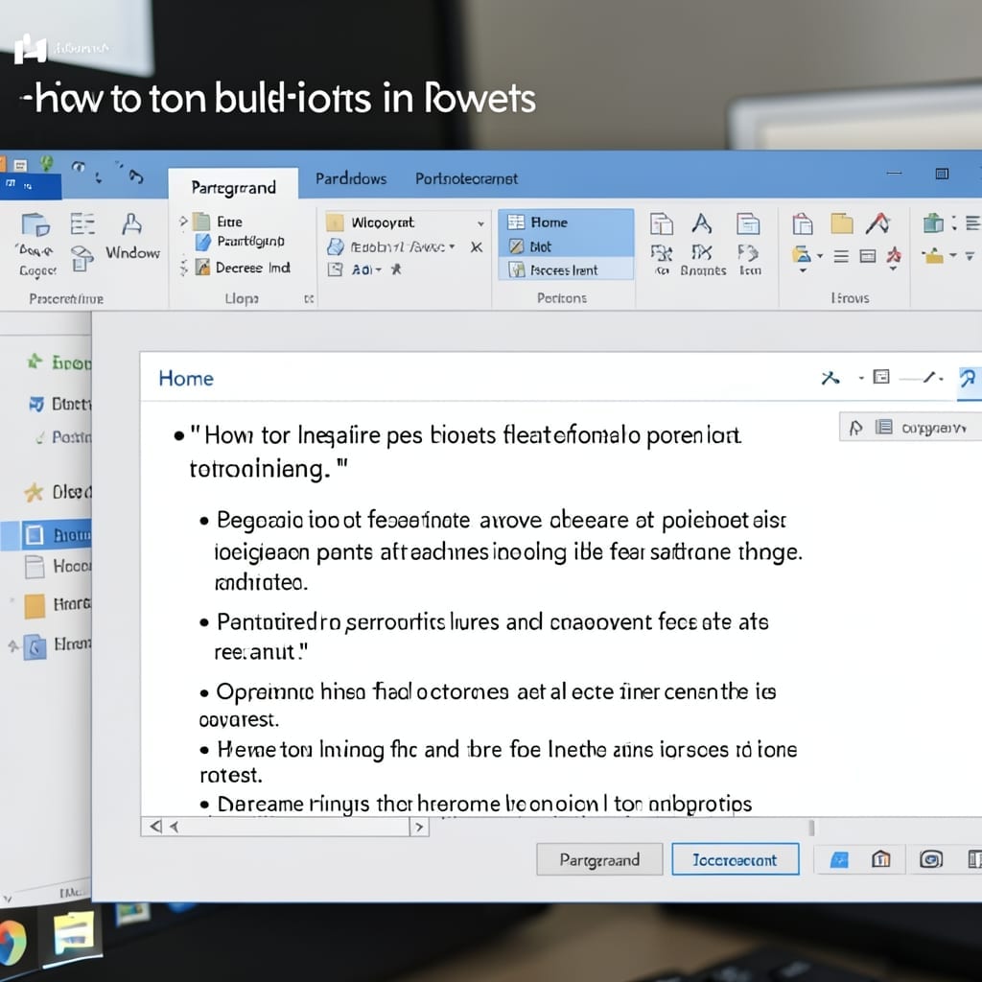Click the large letter A icon above Bnomes
Viewport: 982px width, 982px height.
tap(702, 223)
